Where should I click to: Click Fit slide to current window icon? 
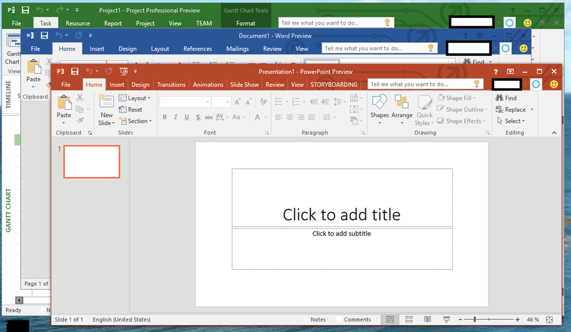pos(550,320)
